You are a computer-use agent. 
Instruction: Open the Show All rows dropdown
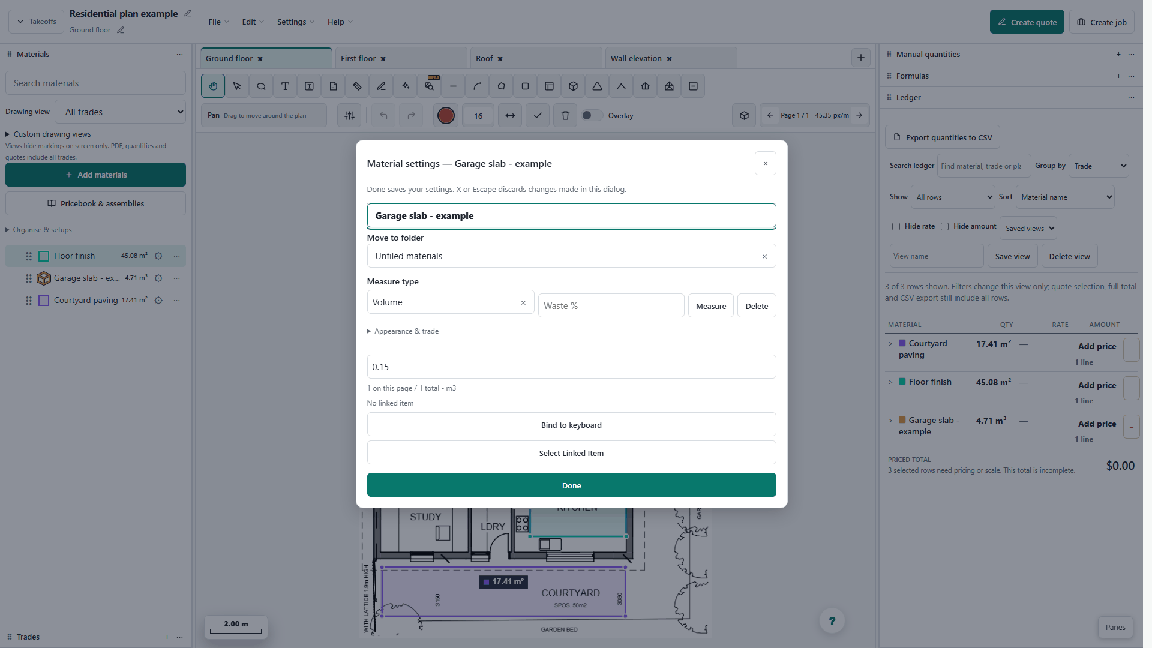point(953,197)
